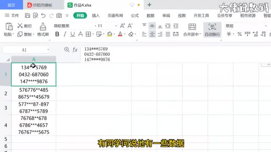271x152 pixels.
Task: Click the formula bar zoom icon
Action: tap(67, 50)
